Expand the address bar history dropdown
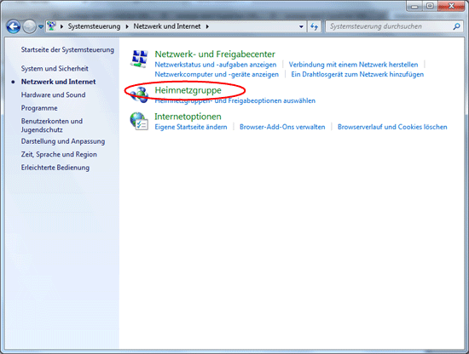469x354 pixels. coord(301,26)
